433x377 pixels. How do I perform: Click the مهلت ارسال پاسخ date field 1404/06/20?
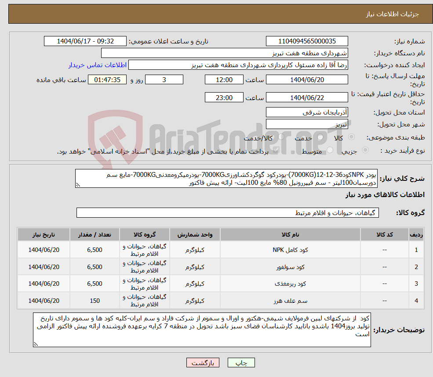pyautogui.click(x=306, y=79)
